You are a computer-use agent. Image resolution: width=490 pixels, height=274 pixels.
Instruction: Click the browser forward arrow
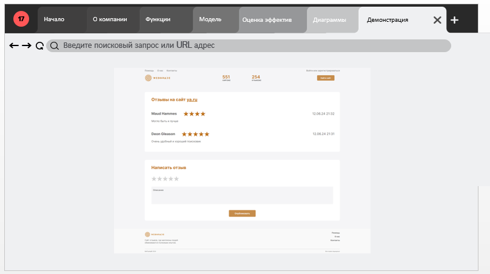pyautogui.click(x=27, y=45)
